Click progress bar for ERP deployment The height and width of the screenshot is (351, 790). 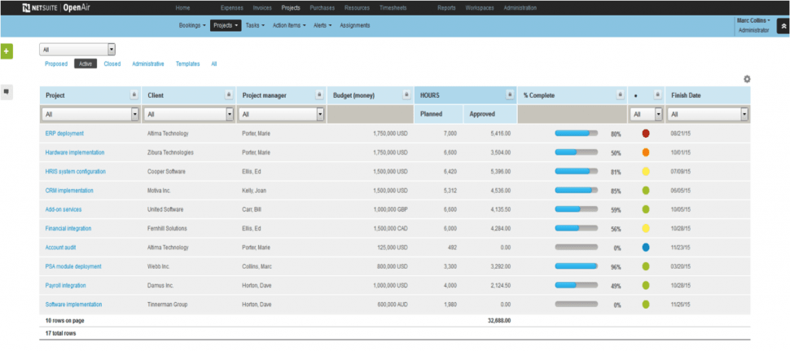coord(577,134)
